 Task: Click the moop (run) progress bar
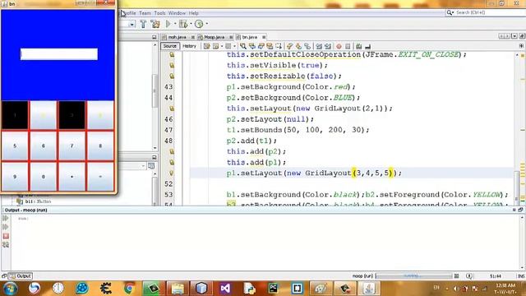[x=414, y=276]
